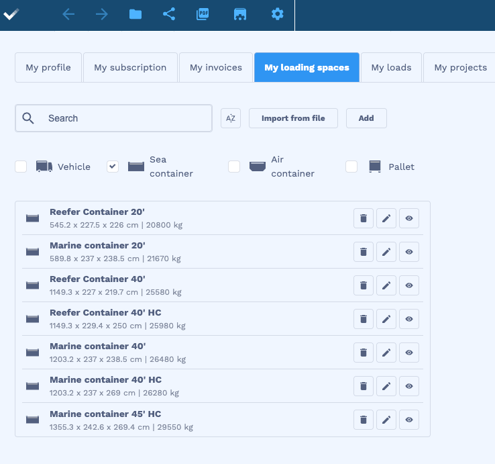Edit Marine container 20' entry

point(386,252)
